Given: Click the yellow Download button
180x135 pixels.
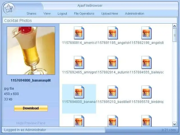Looking at the screenshot, I should [31, 108].
